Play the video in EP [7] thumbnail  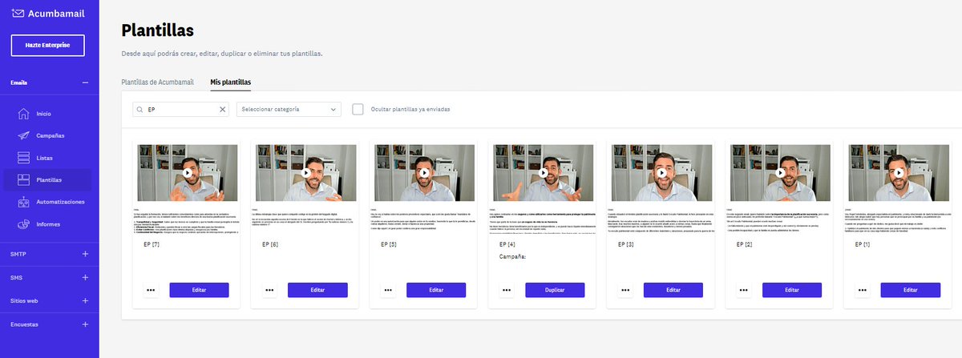coord(187,172)
